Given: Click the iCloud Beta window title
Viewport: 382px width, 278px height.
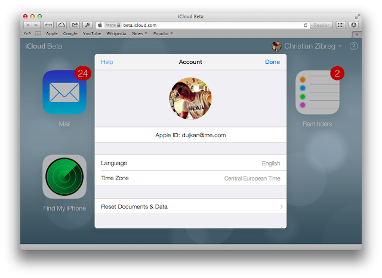Looking at the screenshot, I should click(190, 16).
